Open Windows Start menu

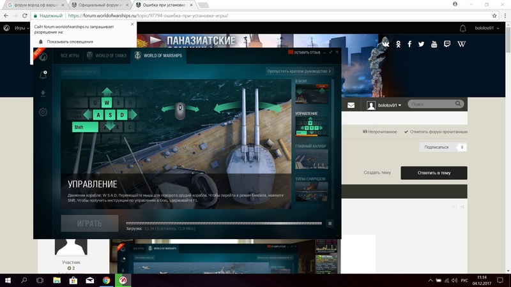(x=8, y=280)
